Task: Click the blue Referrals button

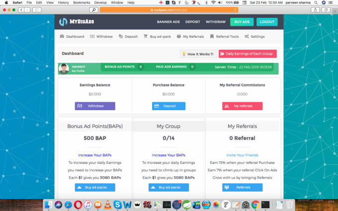Action: [x=242, y=187]
